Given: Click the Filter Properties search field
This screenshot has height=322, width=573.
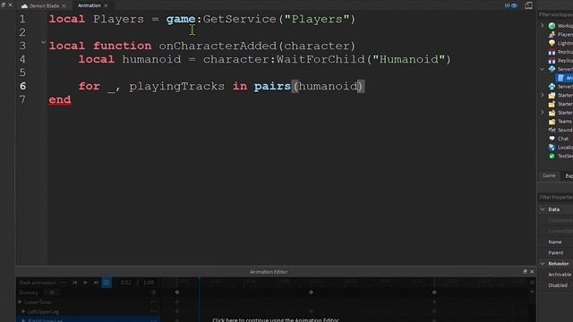Looking at the screenshot, I should click(x=555, y=197).
